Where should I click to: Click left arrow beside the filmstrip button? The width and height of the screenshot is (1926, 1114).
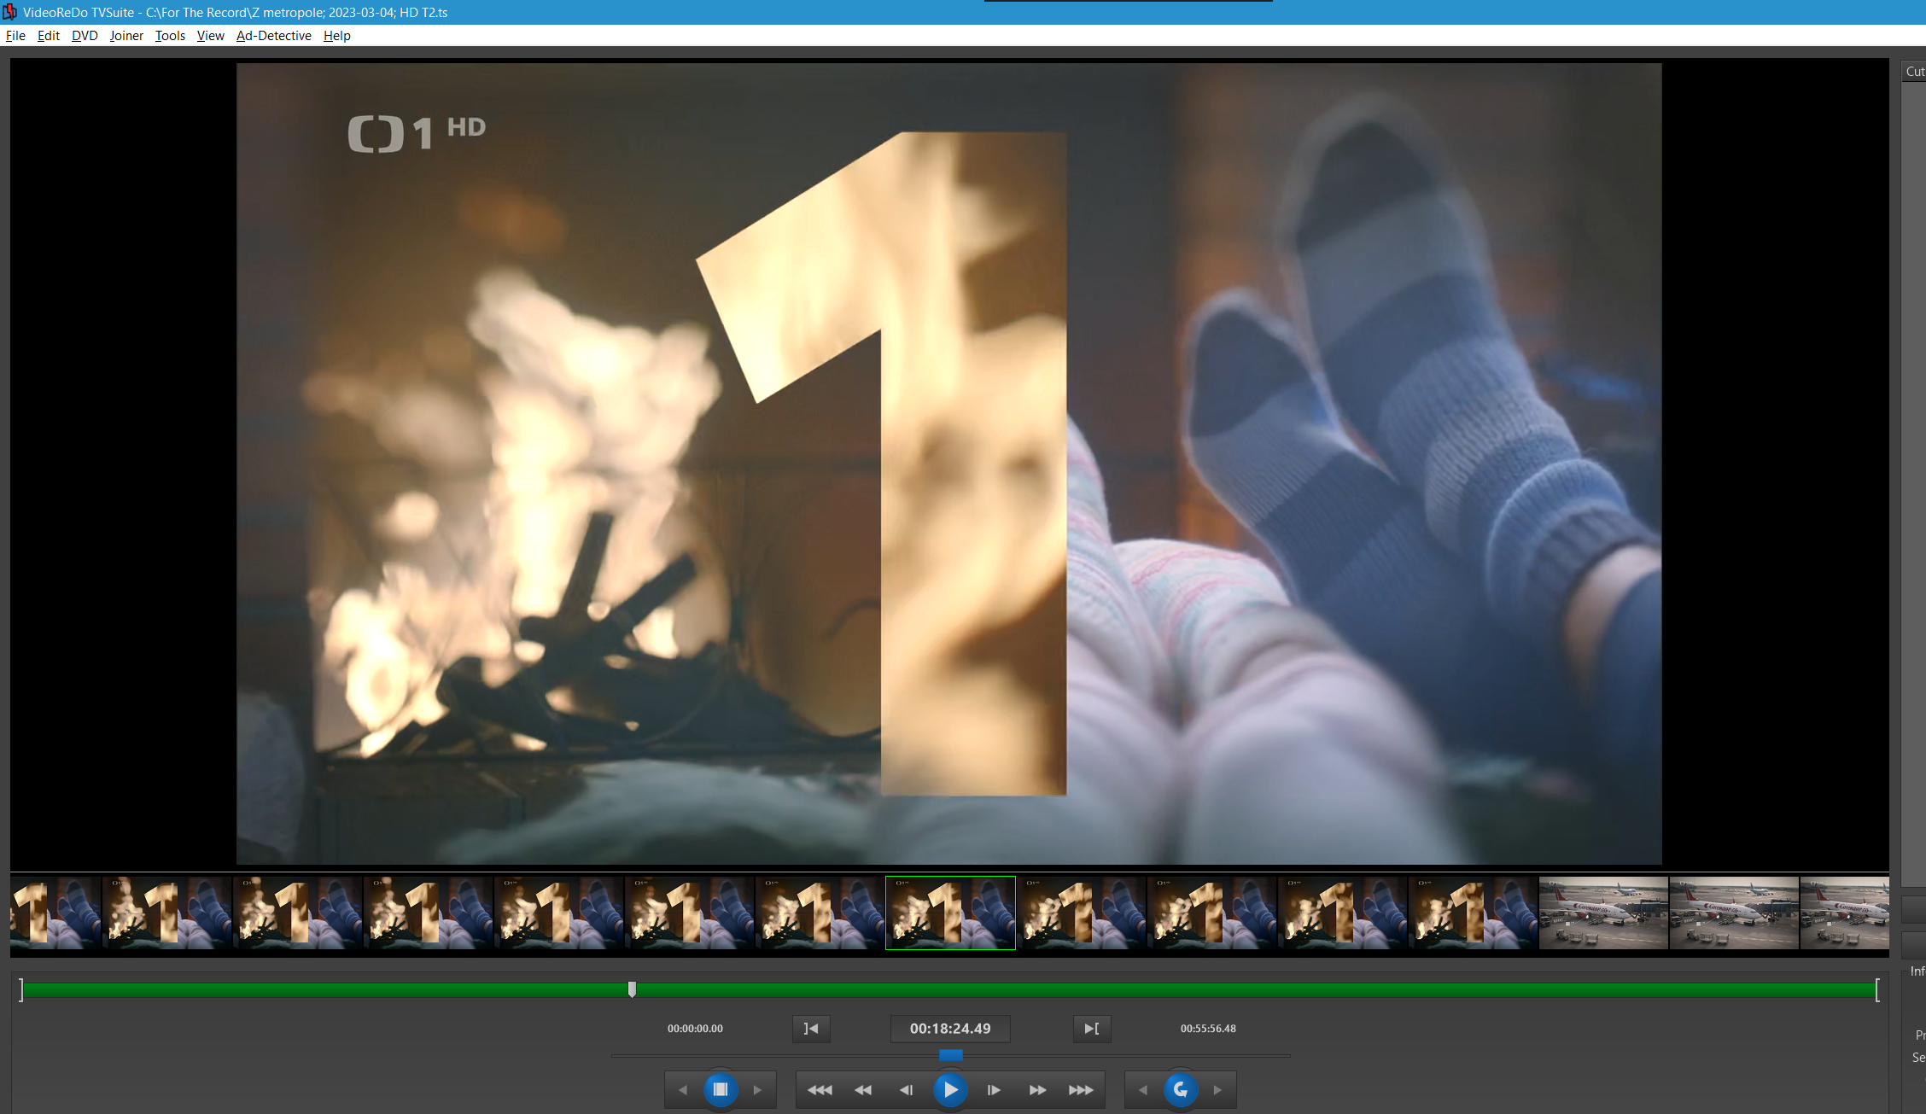coord(682,1090)
